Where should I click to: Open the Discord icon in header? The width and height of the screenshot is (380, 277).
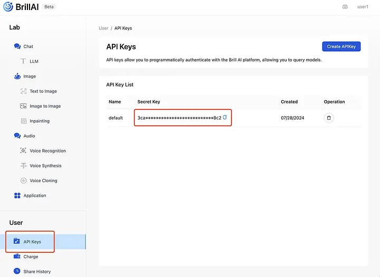[345, 7]
